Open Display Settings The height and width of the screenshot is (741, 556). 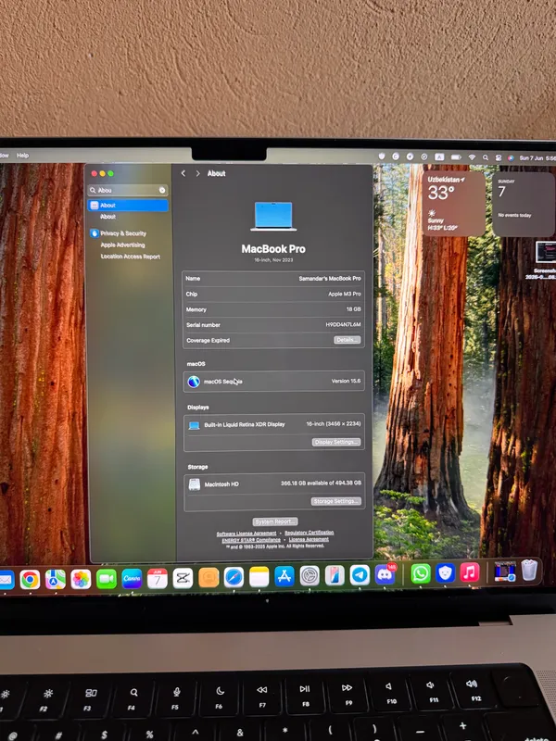click(336, 442)
